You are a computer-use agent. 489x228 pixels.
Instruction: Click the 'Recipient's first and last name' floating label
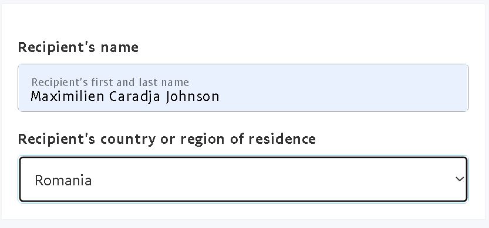click(x=110, y=82)
